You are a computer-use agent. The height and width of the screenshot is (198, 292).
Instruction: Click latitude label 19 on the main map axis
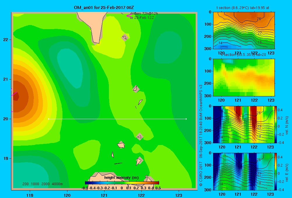tap(6, 158)
